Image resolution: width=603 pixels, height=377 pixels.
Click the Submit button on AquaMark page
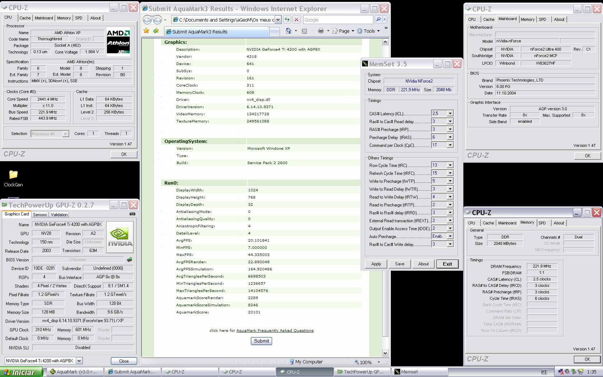pyautogui.click(x=261, y=341)
